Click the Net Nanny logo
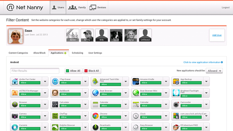Image resolution: width=233 pixels, height=131 pixels. click(x=25, y=7)
